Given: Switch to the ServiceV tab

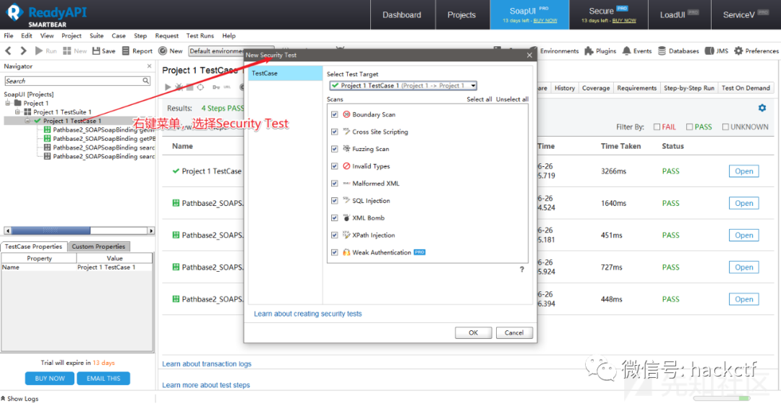Looking at the screenshot, I should (x=746, y=15).
